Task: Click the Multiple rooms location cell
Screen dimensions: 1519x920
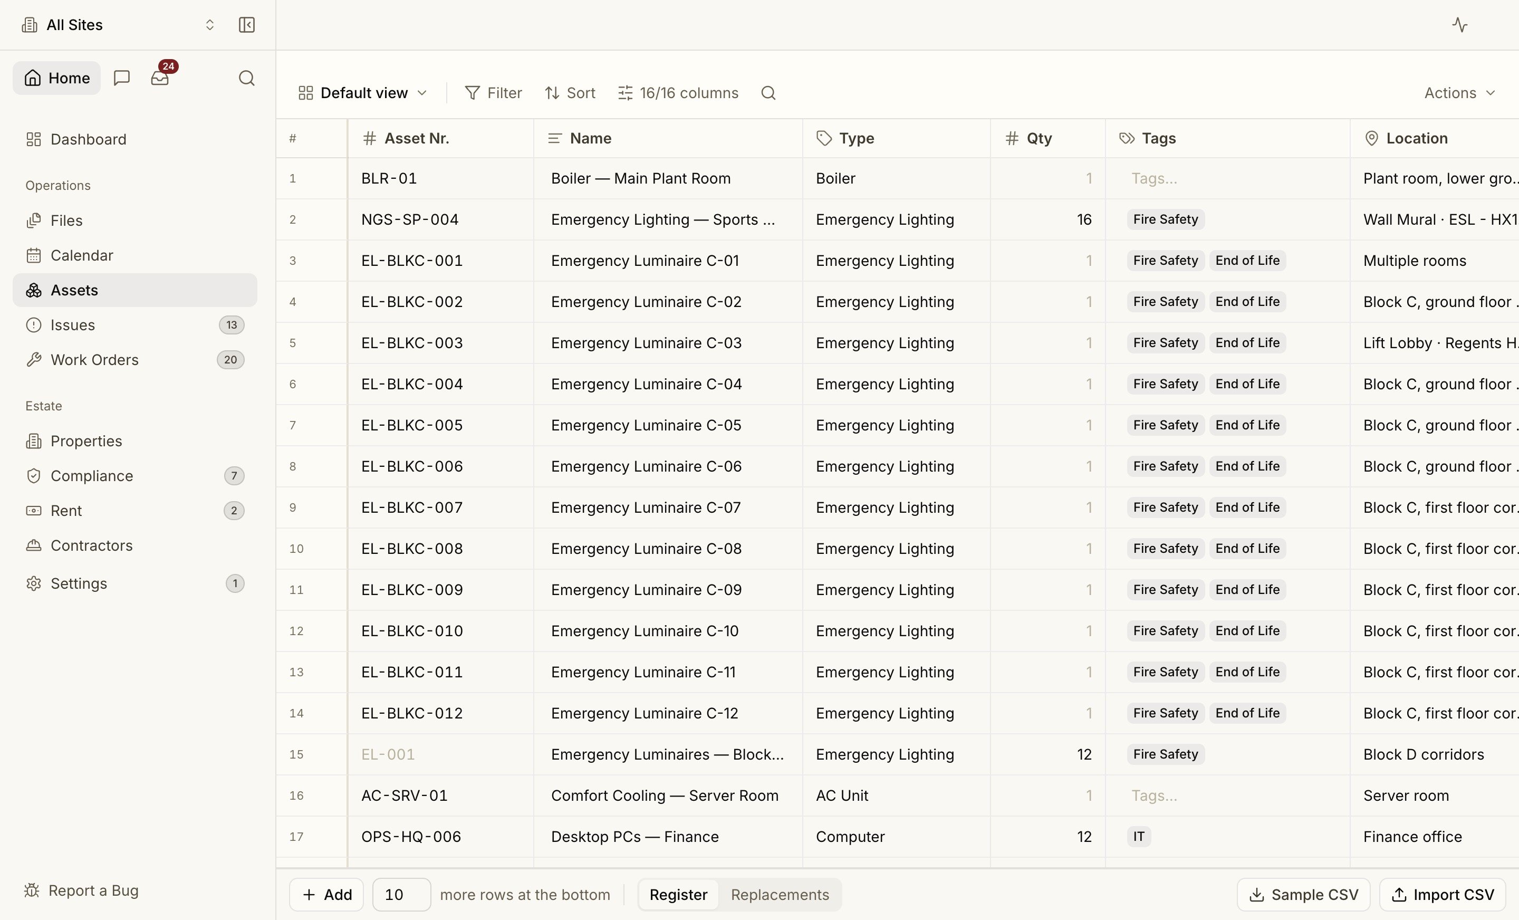Action: [1435, 261]
